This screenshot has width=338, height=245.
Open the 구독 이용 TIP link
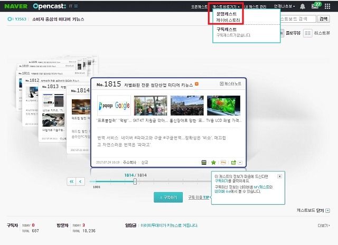click(x=199, y=197)
